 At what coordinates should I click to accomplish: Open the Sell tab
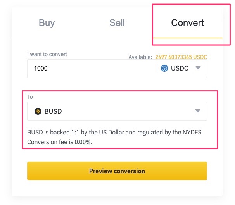117,23
